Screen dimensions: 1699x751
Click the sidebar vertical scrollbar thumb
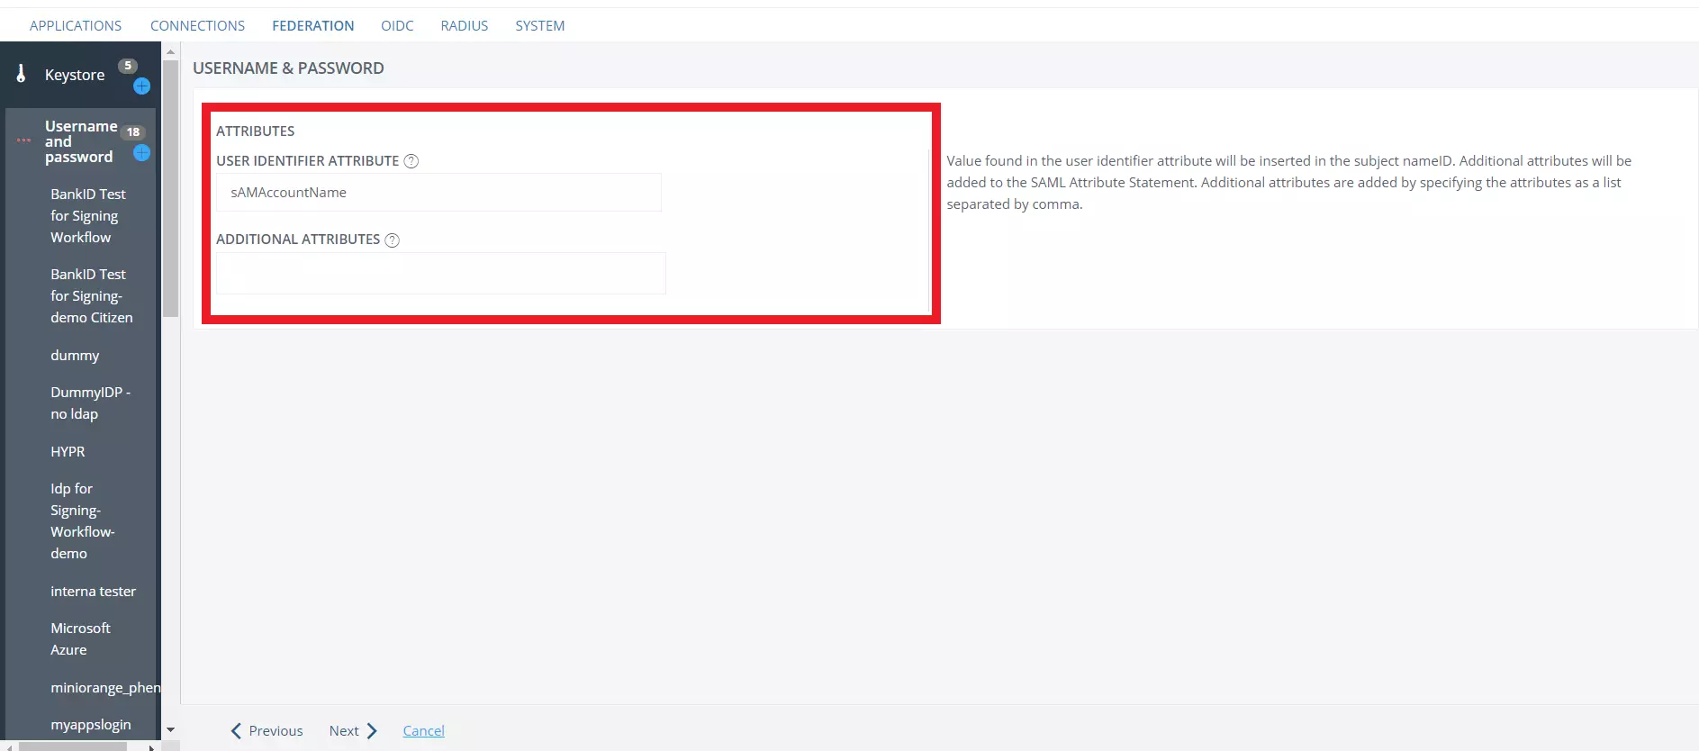[x=170, y=189]
